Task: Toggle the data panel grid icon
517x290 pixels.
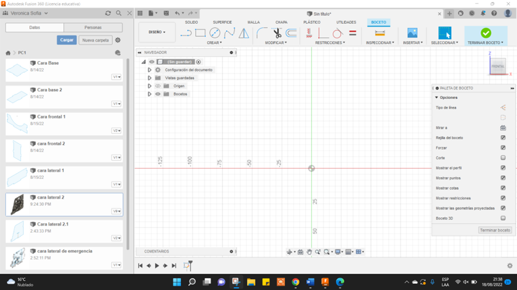Action: coord(140,13)
